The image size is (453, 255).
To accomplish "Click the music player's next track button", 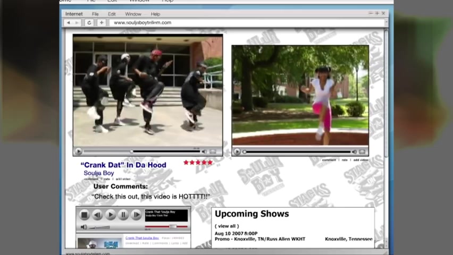I will pyautogui.click(x=136, y=215).
